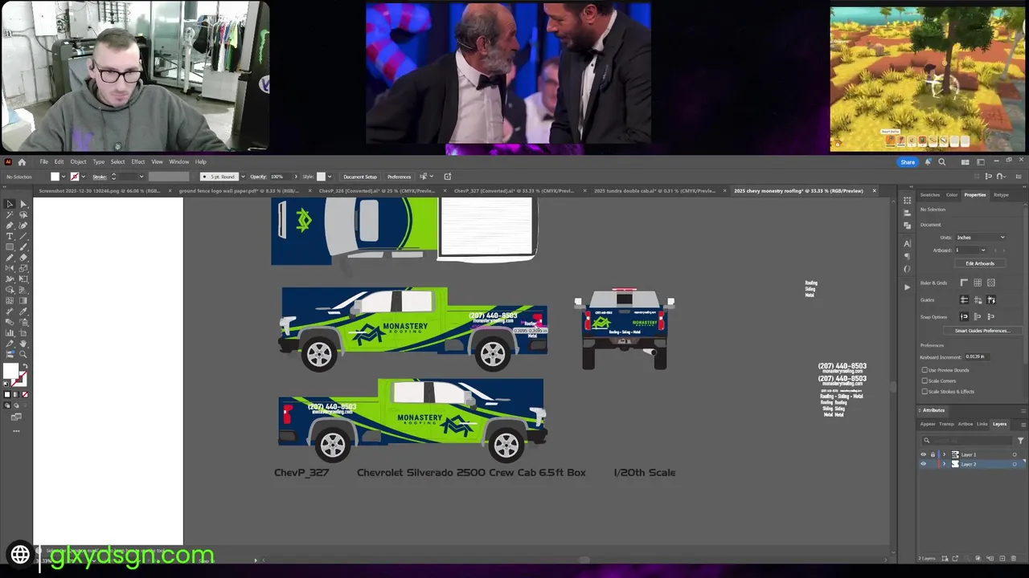
Task: Toggle lock guides icon
Action: (x=978, y=299)
